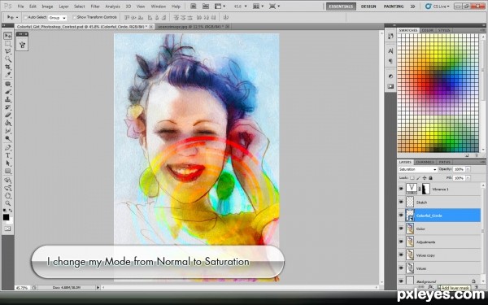Hide the Sketch layer

coord(401,202)
